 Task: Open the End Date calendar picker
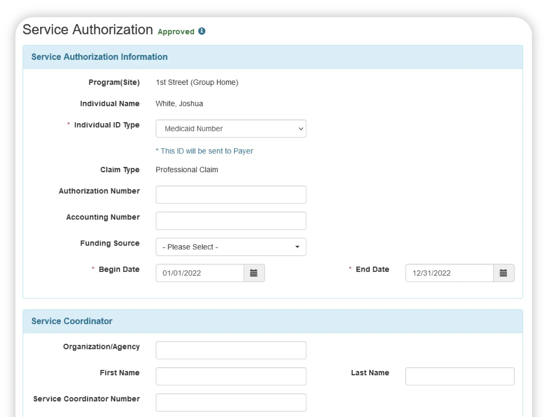504,273
